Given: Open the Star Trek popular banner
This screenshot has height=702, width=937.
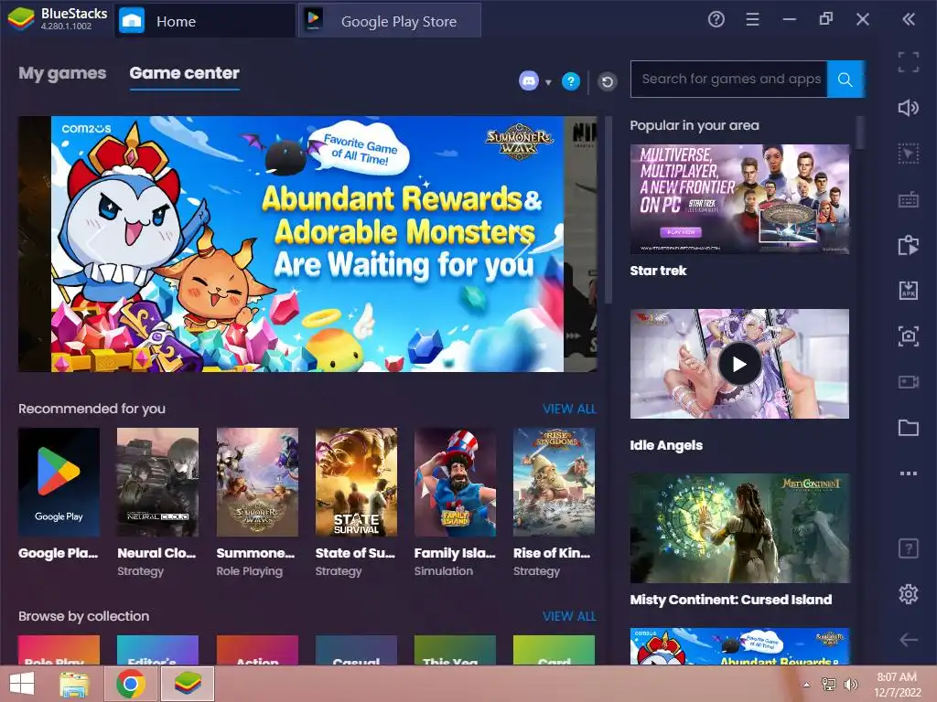Looking at the screenshot, I should (739, 199).
